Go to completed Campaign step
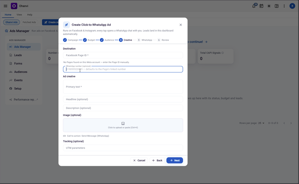Screen dimensions: 299x184 click(x=71, y=40)
